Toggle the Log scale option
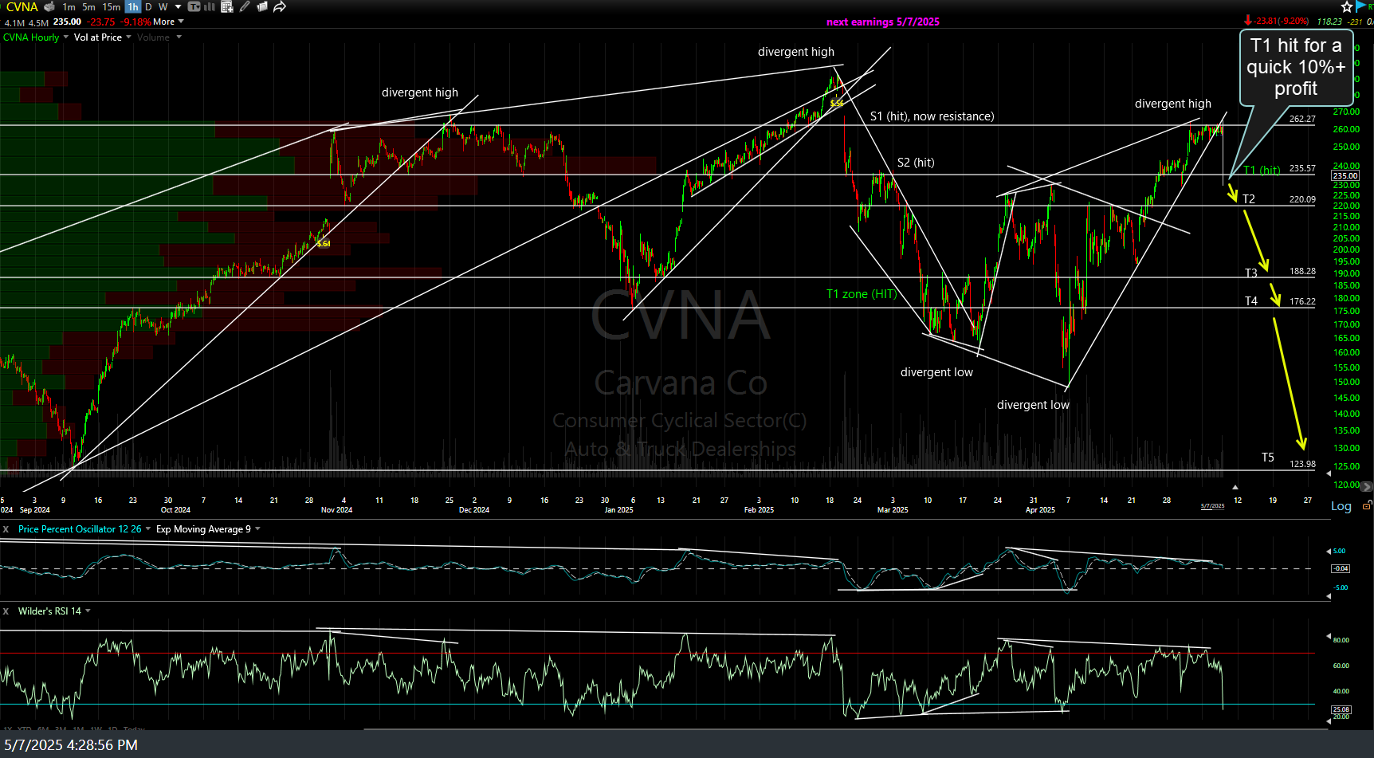The image size is (1374, 758). (1341, 506)
